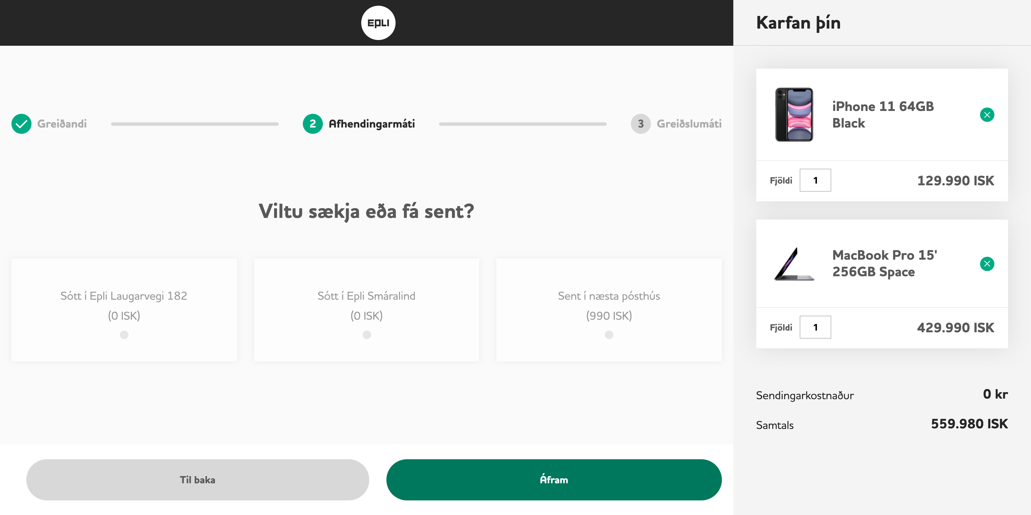Click the Epli logo in header

click(378, 23)
